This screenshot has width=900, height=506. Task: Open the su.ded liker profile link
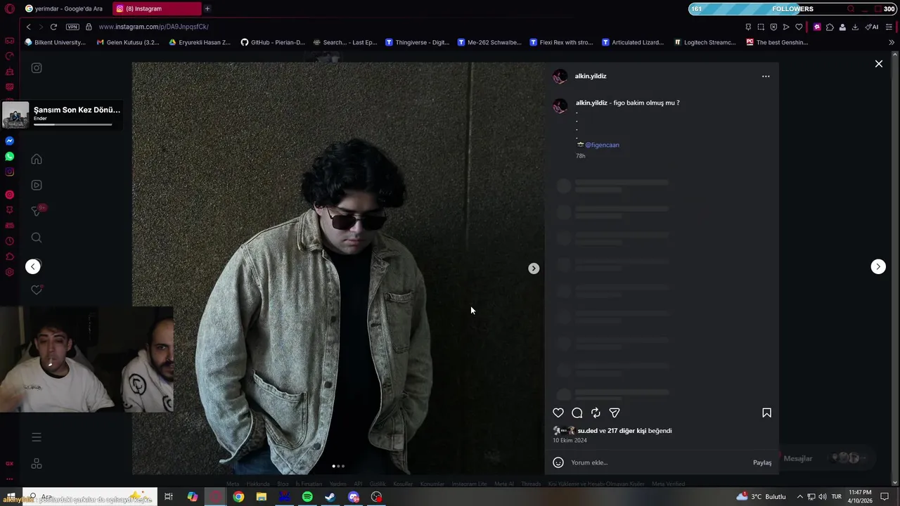click(587, 431)
